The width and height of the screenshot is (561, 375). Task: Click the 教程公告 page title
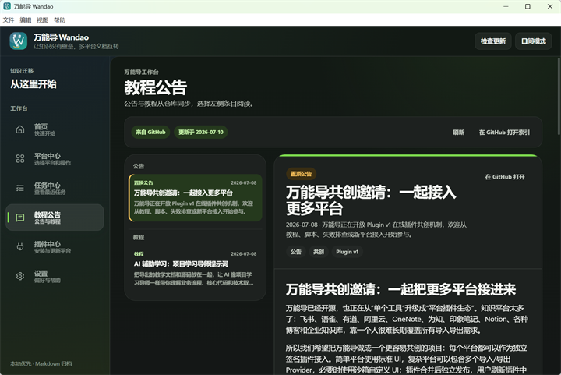click(156, 87)
